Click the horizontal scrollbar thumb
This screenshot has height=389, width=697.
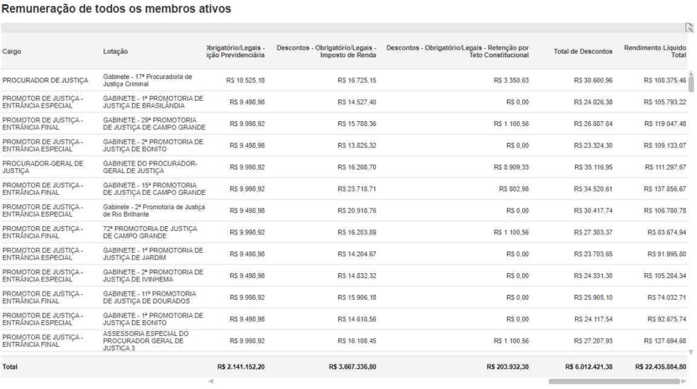tap(613, 382)
